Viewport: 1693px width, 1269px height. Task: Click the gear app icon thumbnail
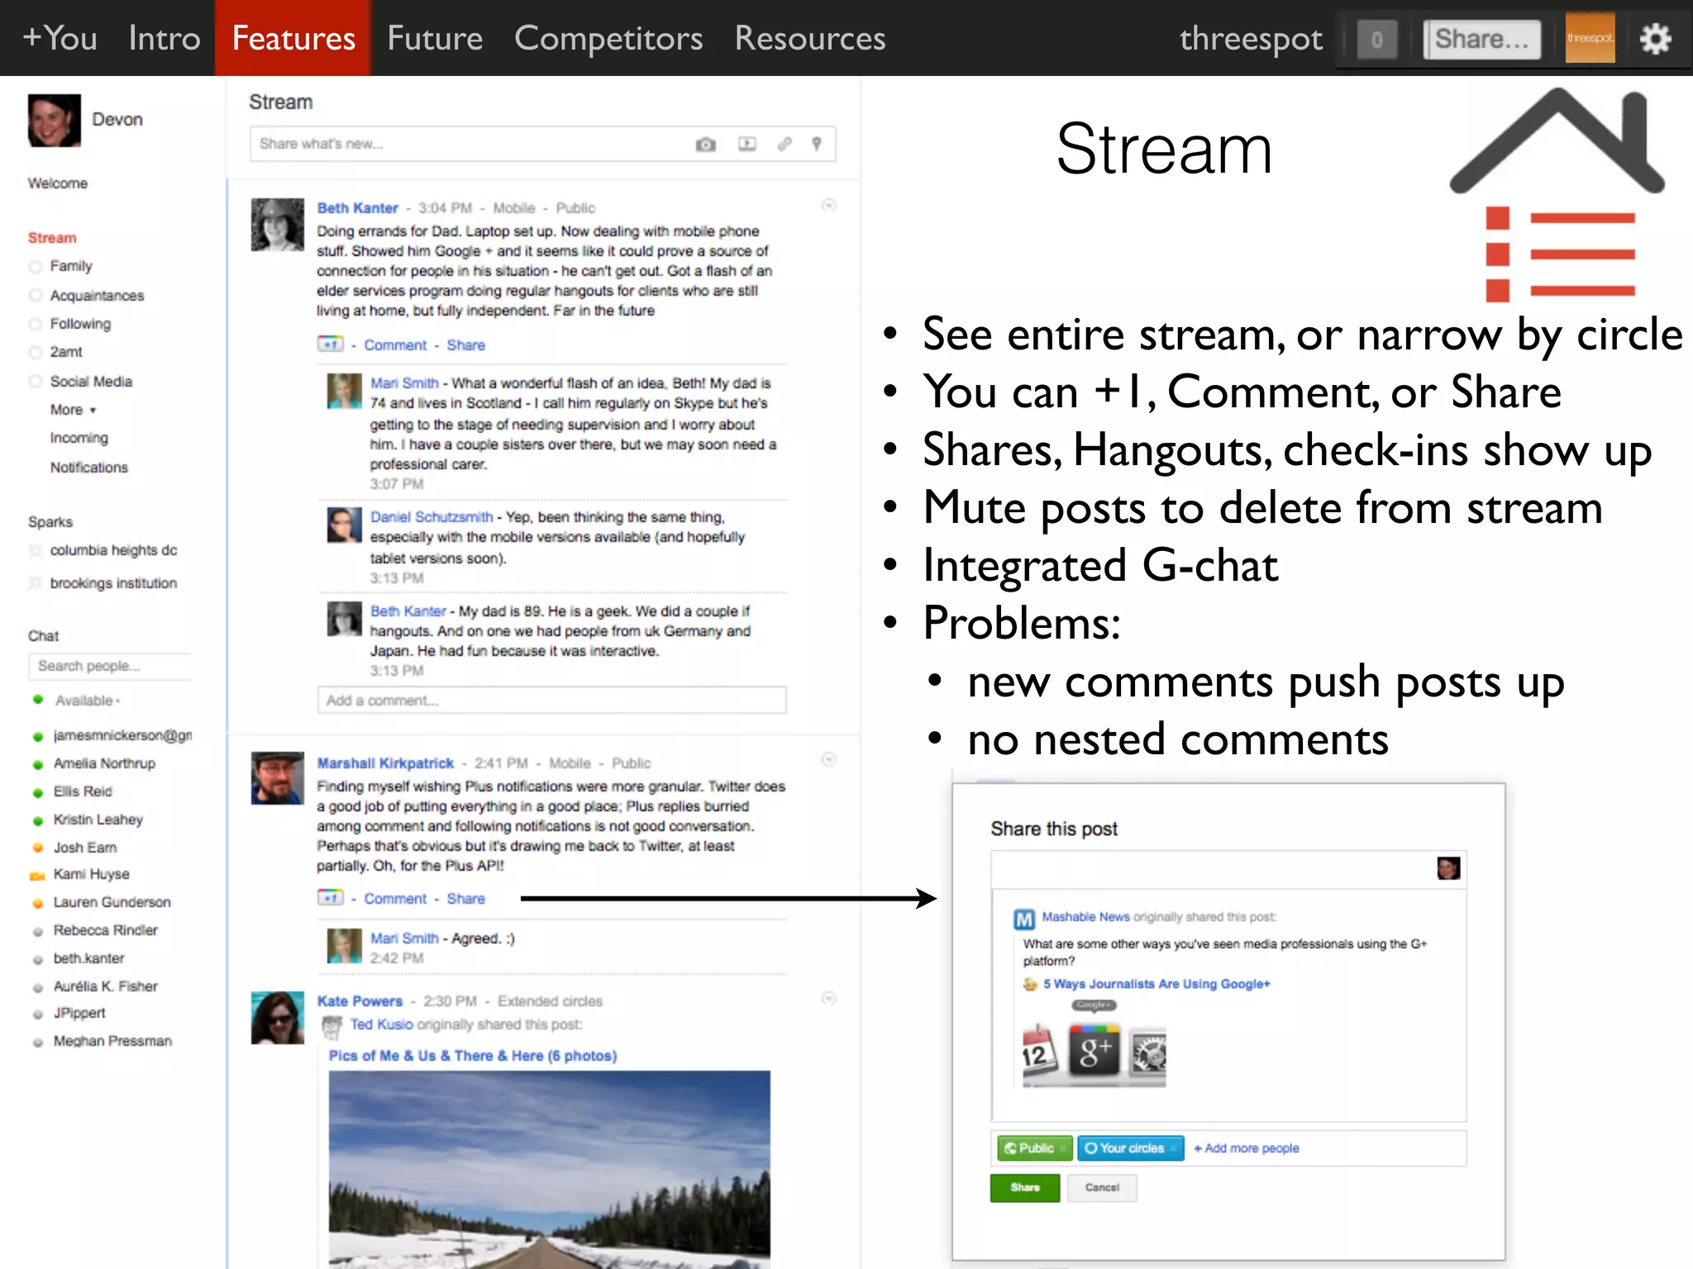[1148, 1054]
